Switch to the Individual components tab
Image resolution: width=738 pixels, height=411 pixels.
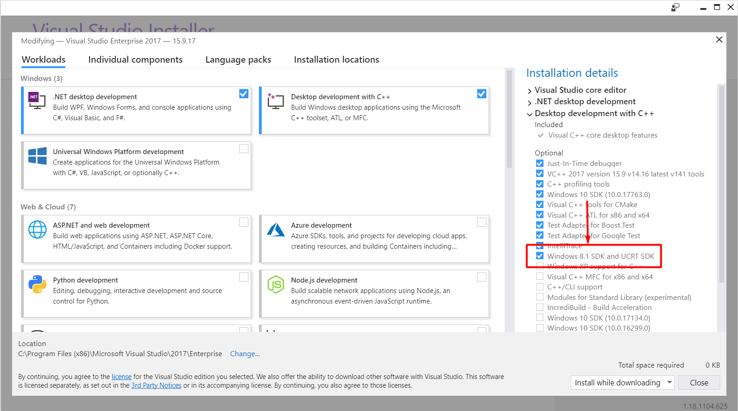click(x=135, y=59)
